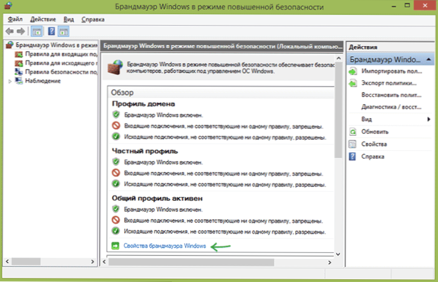Viewport: 438px width, 282px height.
Task: Open the Действие menu
Action: pos(43,19)
